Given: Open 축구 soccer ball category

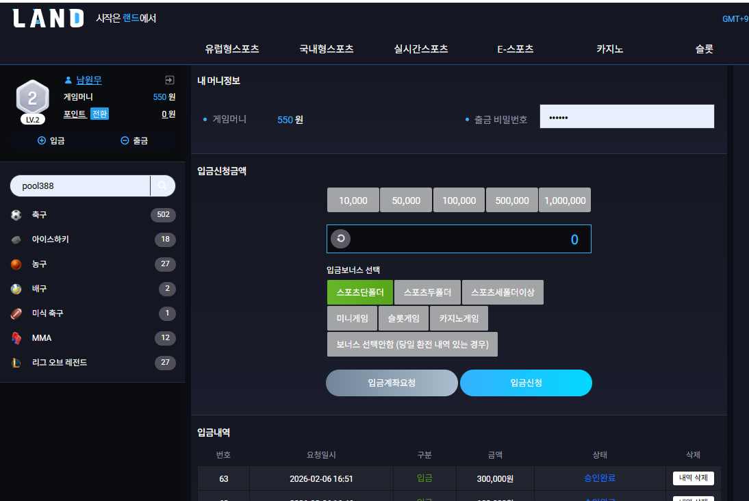Looking at the screenshot, I should click(x=16, y=215).
